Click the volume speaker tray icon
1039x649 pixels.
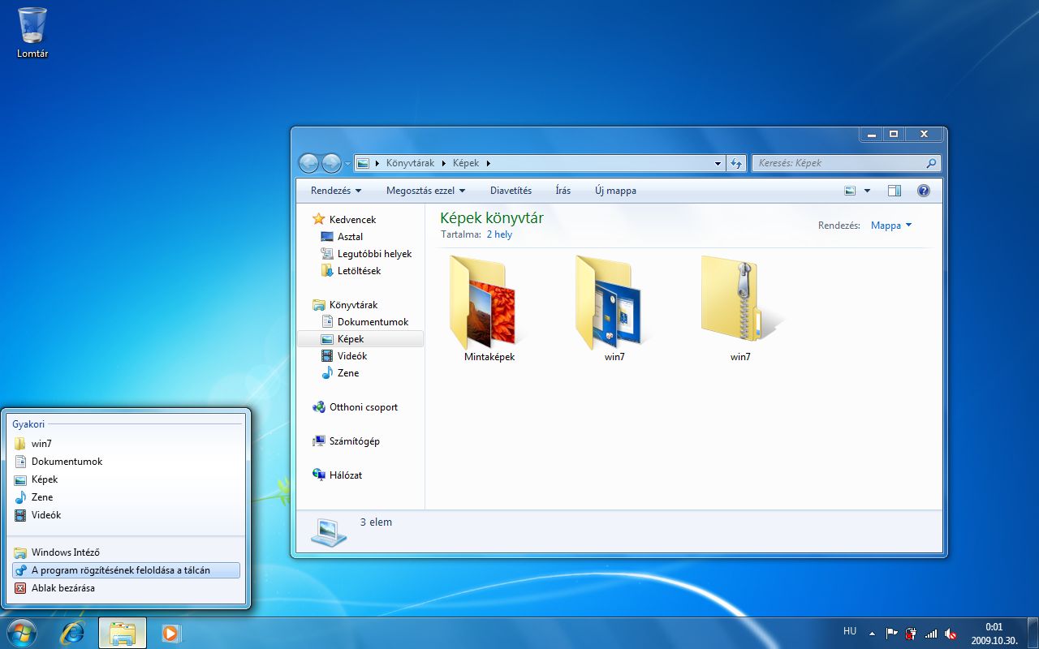click(x=951, y=634)
